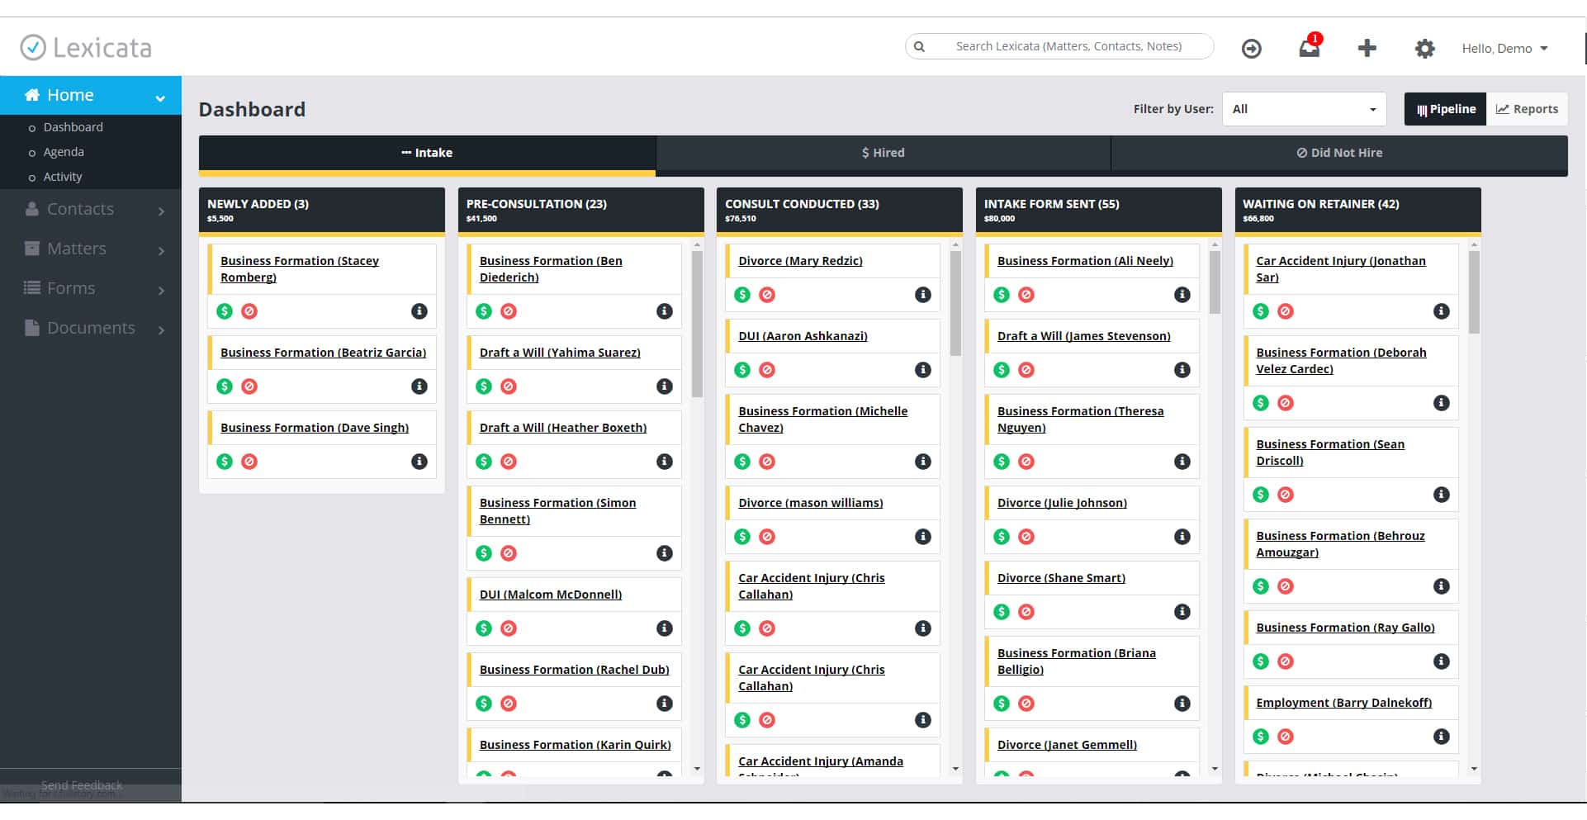Open Activity in the sidebar
This screenshot has height=820, width=1587.
63,177
